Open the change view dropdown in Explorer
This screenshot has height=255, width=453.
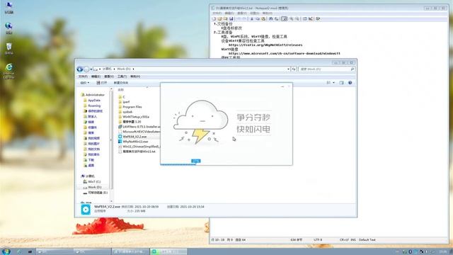[334, 83]
